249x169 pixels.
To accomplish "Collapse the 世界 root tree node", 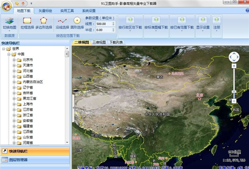I will tap(3, 49).
